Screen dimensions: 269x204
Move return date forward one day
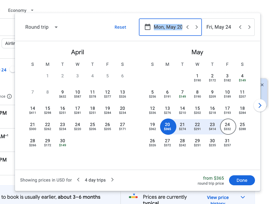coord(249,27)
